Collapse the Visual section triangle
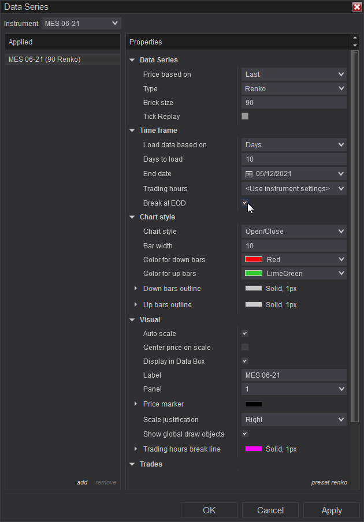The width and height of the screenshot is (364, 522). click(x=132, y=320)
